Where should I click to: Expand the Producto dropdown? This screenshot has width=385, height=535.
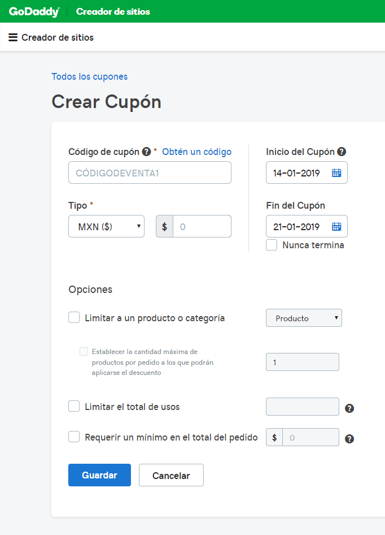(x=304, y=318)
